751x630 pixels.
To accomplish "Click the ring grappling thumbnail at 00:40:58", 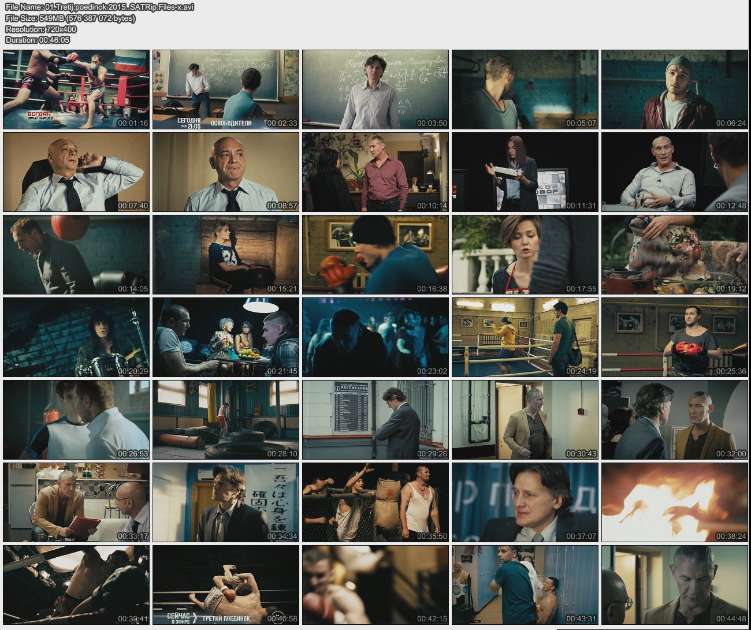I will (226, 584).
